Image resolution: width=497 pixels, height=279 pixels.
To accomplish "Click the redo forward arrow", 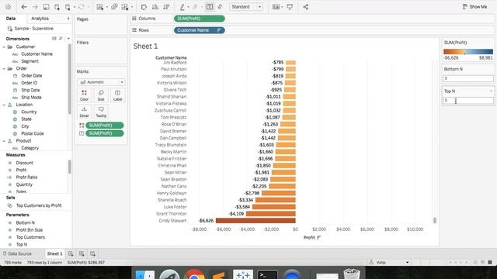I will tap(35, 7).
